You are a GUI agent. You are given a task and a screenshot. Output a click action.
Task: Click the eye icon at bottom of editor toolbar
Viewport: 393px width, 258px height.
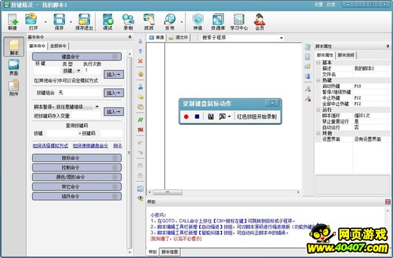140,198
